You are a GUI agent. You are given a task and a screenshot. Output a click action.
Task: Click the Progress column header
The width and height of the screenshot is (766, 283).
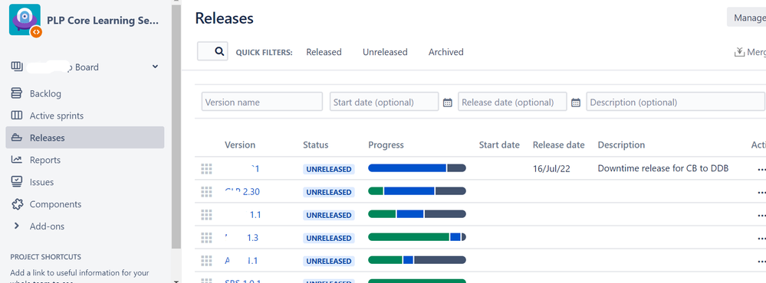pos(386,145)
